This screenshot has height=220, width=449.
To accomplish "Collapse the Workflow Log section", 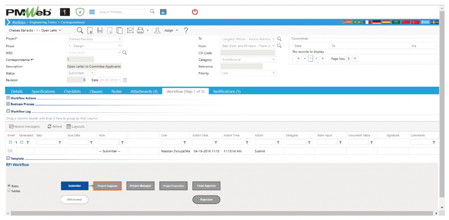I will [x=8, y=112].
